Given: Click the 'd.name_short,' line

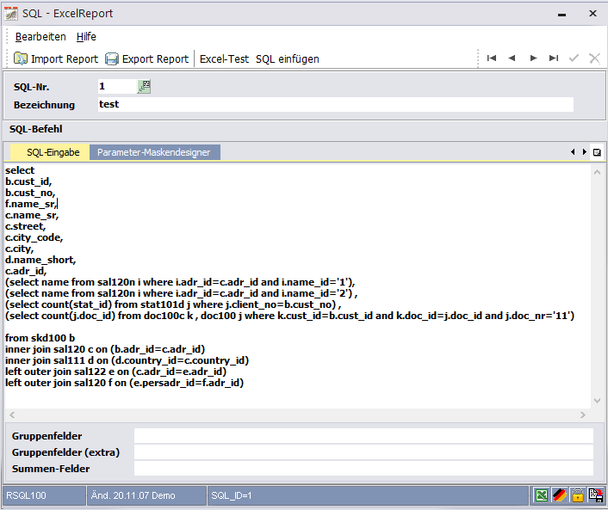Looking at the screenshot, I should pyautogui.click(x=40, y=260).
